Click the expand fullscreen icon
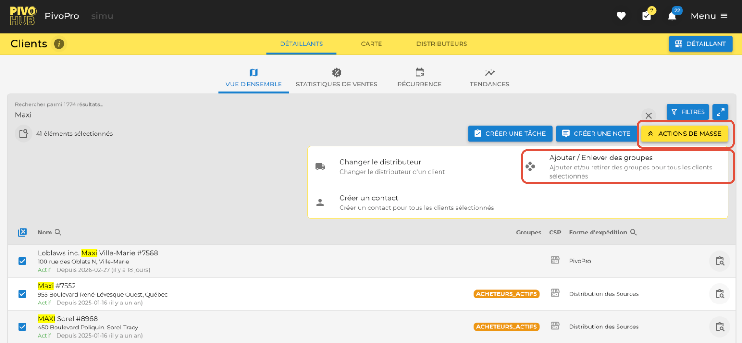Viewport: 742px width, 343px height. [x=721, y=112]
